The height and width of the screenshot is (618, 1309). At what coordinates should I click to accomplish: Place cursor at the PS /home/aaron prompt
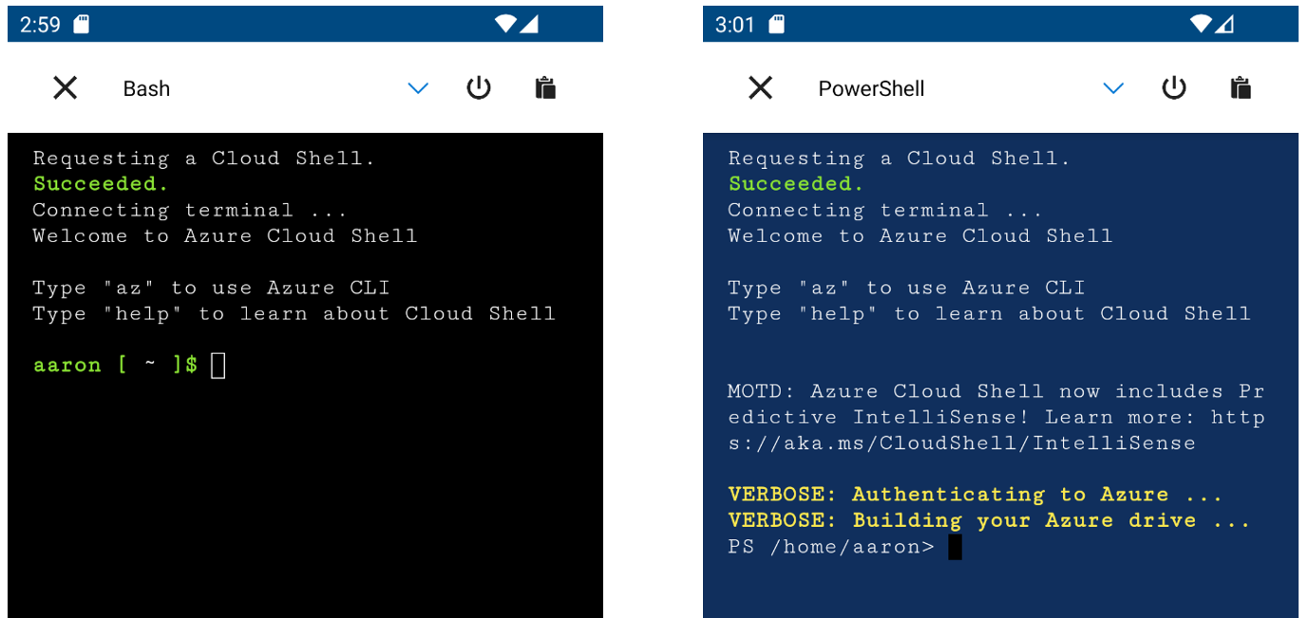pos(954,546)
